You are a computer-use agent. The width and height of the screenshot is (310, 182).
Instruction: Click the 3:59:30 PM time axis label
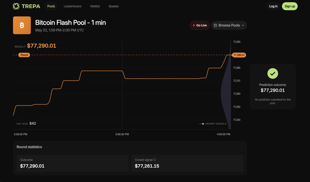pos(122,134)
